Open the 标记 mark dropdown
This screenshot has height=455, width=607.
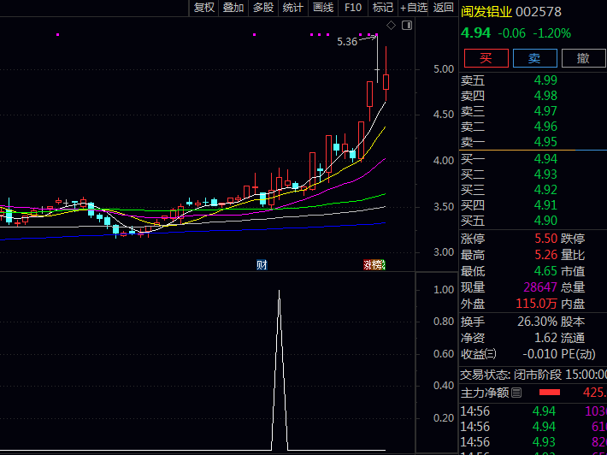point(383,8)
